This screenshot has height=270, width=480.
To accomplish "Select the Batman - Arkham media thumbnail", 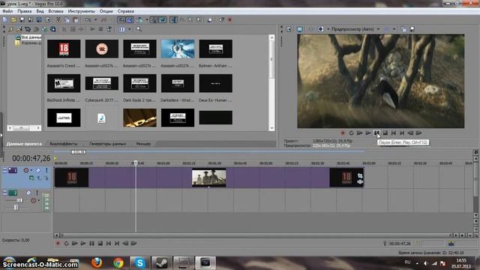I will click(x=215, y=49).
